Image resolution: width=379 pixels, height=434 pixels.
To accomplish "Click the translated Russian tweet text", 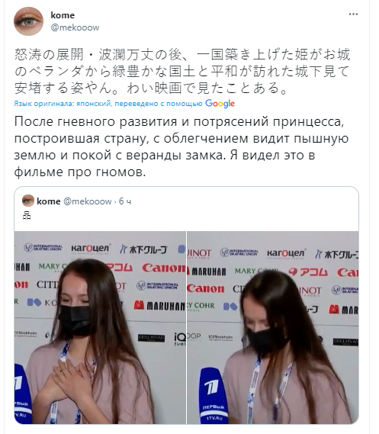I will click(x=181, y=146).
